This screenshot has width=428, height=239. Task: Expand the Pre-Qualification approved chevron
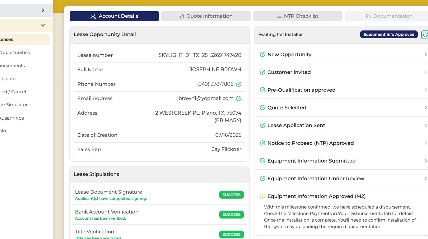click(x=426, y=90)
